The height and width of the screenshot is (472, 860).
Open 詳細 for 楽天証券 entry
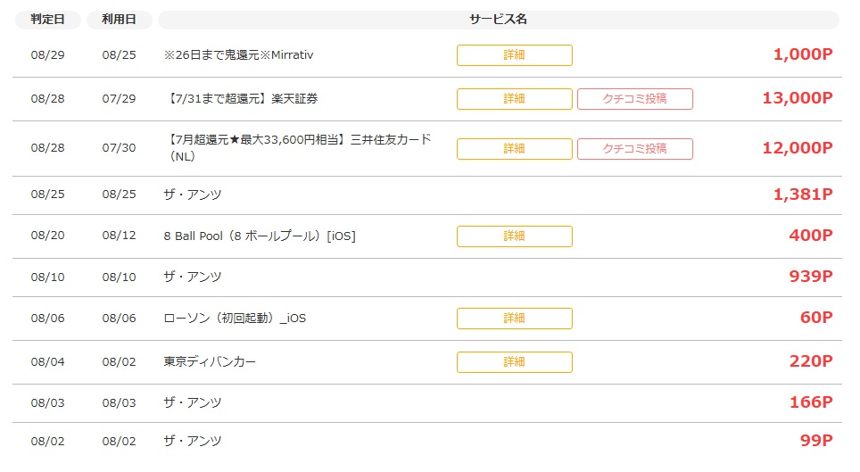tap(515, 99)
